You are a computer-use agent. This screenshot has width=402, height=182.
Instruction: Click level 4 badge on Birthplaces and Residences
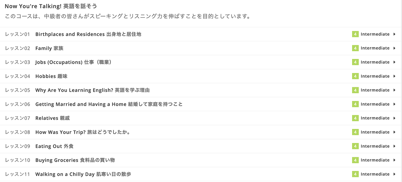[355, 34]
